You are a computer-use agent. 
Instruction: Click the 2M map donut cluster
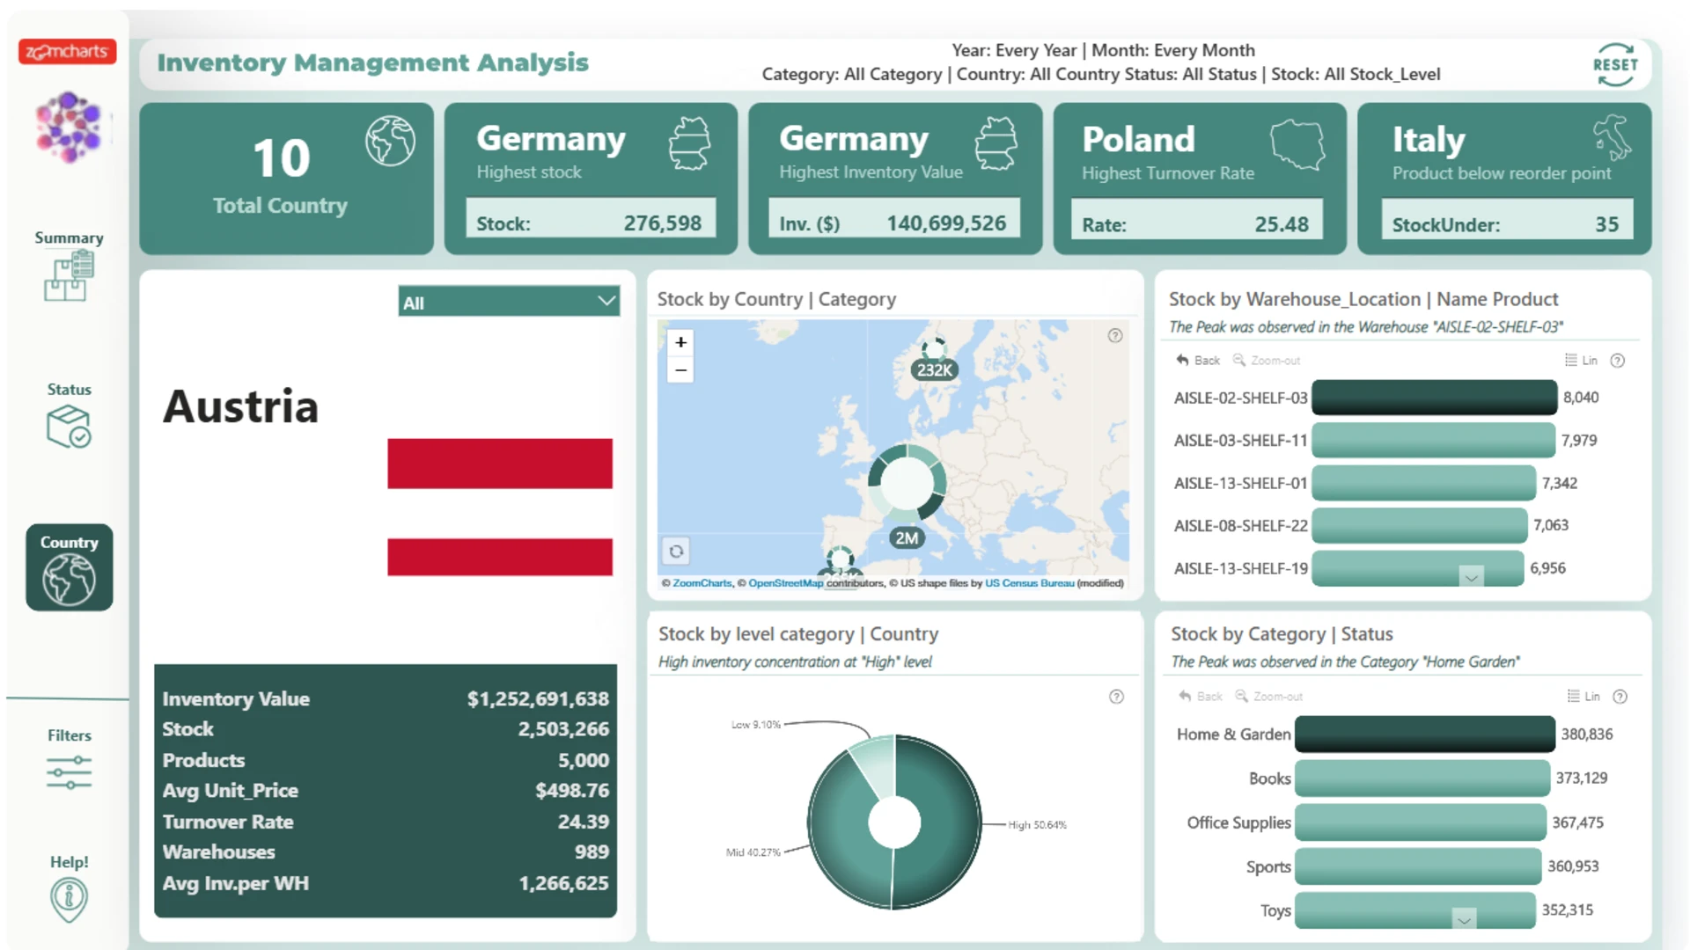pos(907,482)
